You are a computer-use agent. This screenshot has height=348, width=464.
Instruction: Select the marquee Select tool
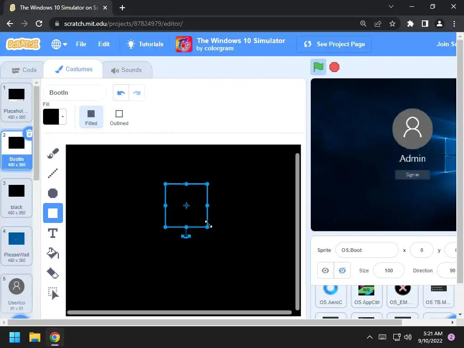coord(53,293)
